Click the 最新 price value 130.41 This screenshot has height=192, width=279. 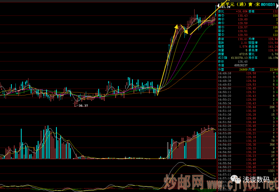(243, 39)
